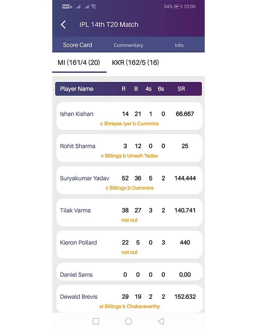Open Tilak Varma's batting entry
The width and height of the screenshot is (257, 330).
129,213
